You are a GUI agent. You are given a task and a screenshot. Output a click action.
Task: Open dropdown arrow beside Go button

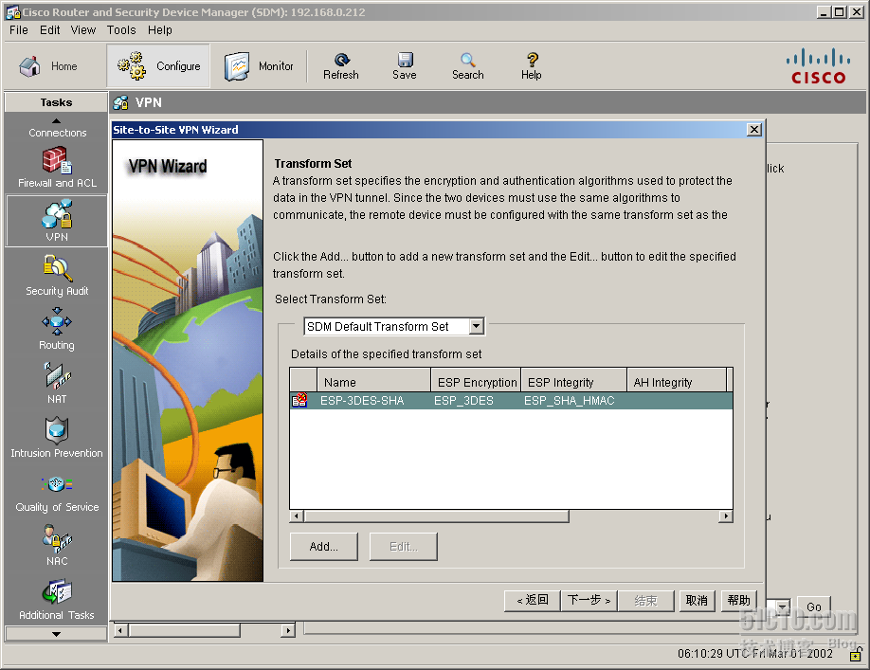[x=782, y=607]
